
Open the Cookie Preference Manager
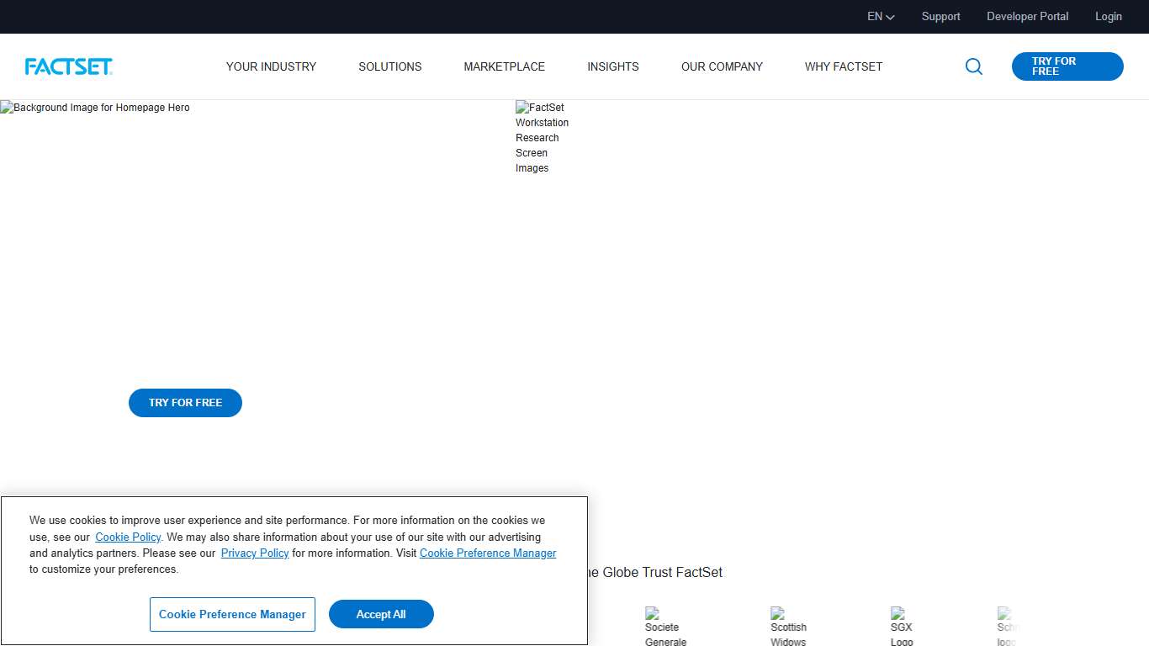(x=232, y=614)
